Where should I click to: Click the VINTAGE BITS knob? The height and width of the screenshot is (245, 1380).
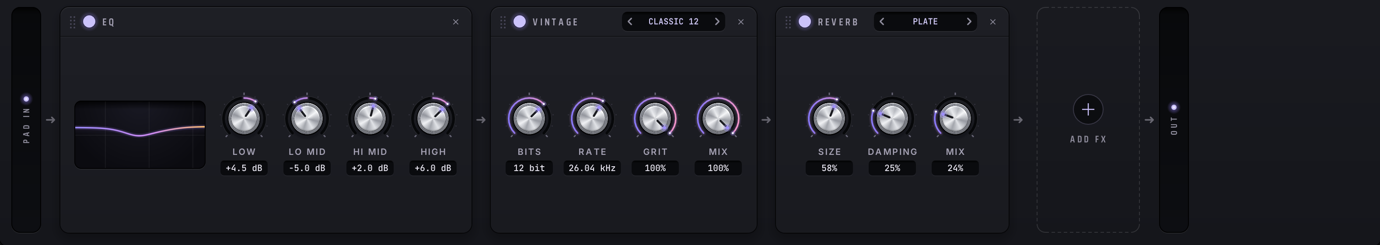coord(529,119)
